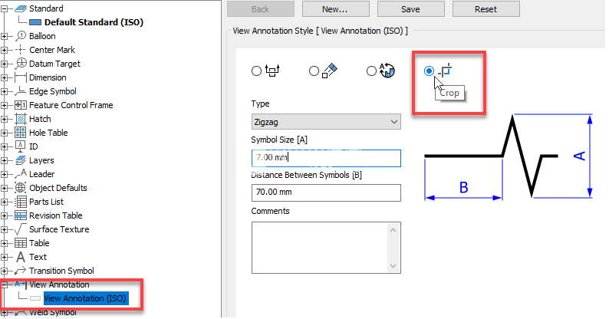Image resolution: width=609 pixels, height=319 pixels.
Task: Expand the Dimension tree node
Action: pos(5,78)
